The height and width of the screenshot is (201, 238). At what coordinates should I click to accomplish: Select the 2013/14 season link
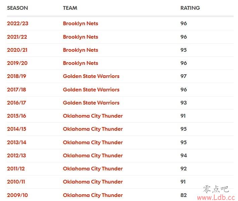pos(16,143)
